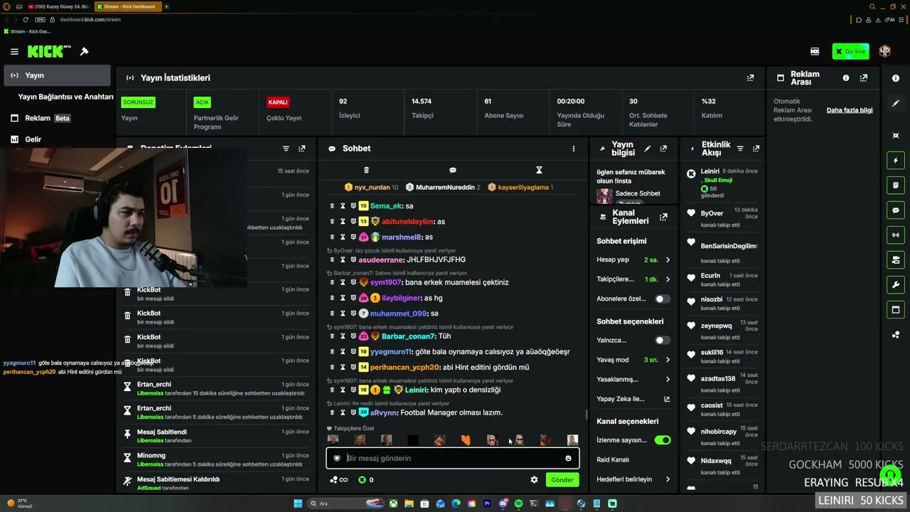This screenshot has height=512, width=910.
Task: Reload the page with browser refresh button
Action: click(26, 19)
